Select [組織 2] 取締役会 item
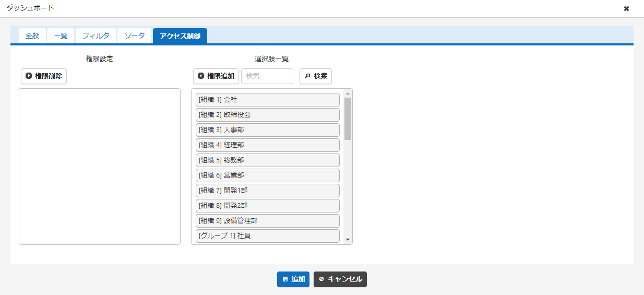 (268, 114)
